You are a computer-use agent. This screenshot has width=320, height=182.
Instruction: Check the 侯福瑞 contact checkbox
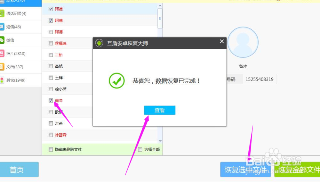click(x=51, y=43)
